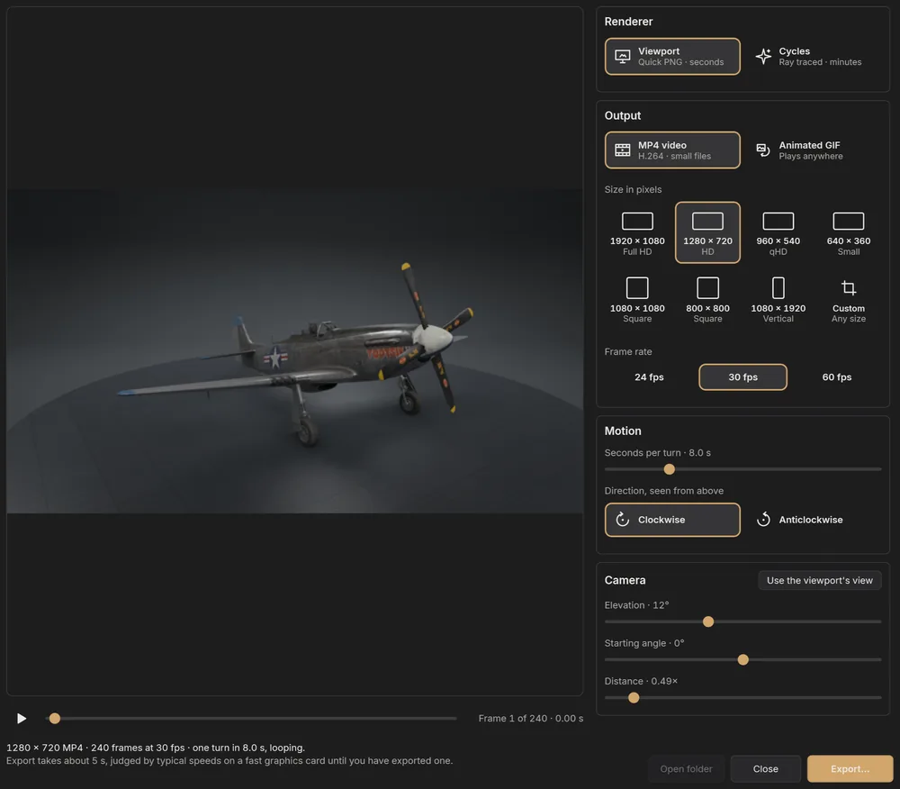Click the 'Camera' section heading
Viewport: 900px width, 789px height.
[625, 580]
